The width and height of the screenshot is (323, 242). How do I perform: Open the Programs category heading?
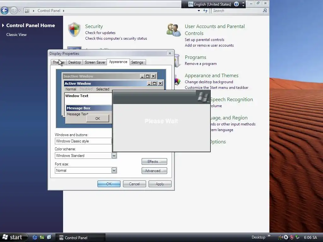(195, 57)
